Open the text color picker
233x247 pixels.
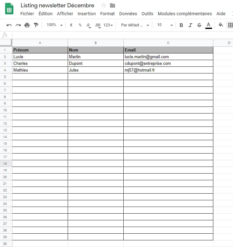click(x=209, y=25)
